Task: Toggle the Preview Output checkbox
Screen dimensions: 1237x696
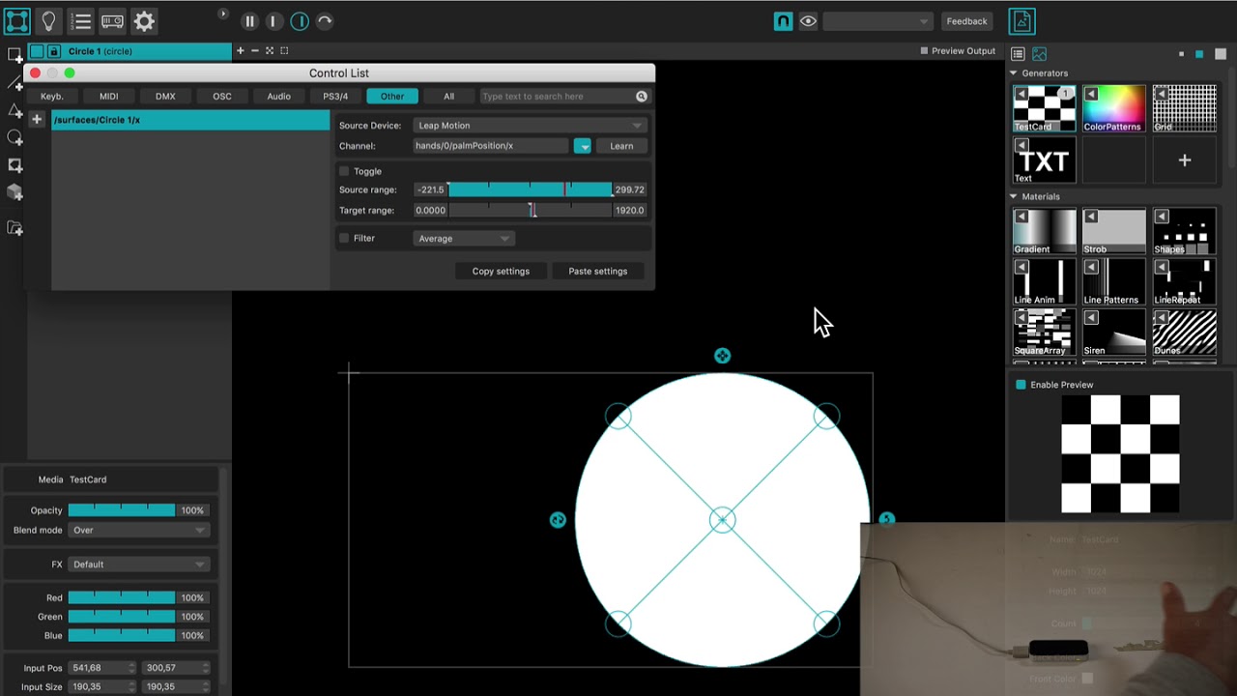Action: (x=924, y=51)
